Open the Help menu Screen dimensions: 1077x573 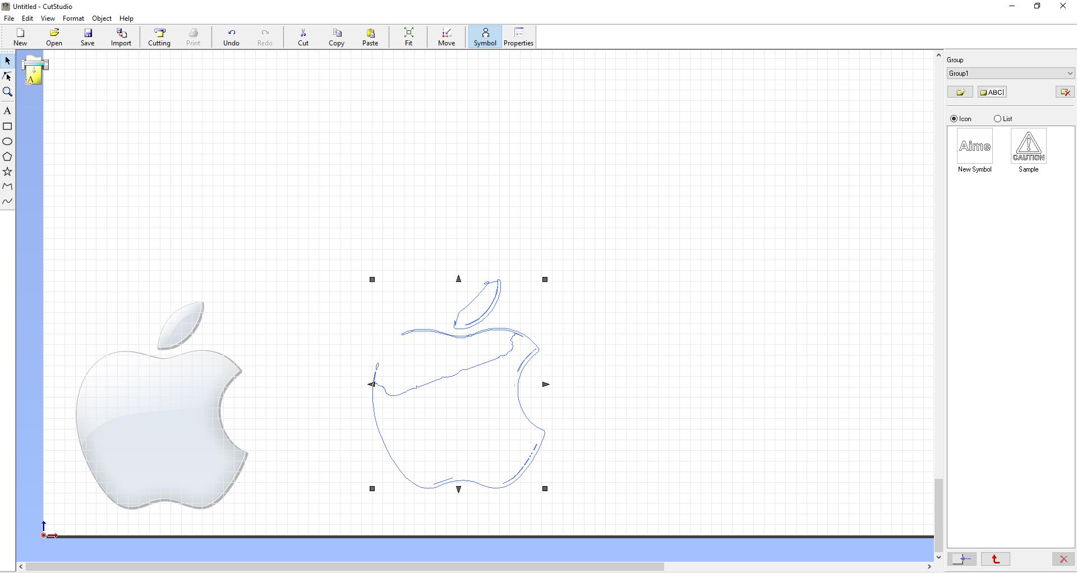click(x=126, y=19)
